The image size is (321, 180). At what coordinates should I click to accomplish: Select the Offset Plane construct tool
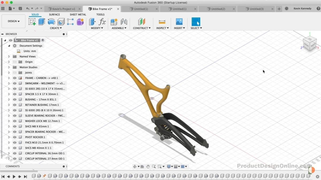[x=142, y=22]
